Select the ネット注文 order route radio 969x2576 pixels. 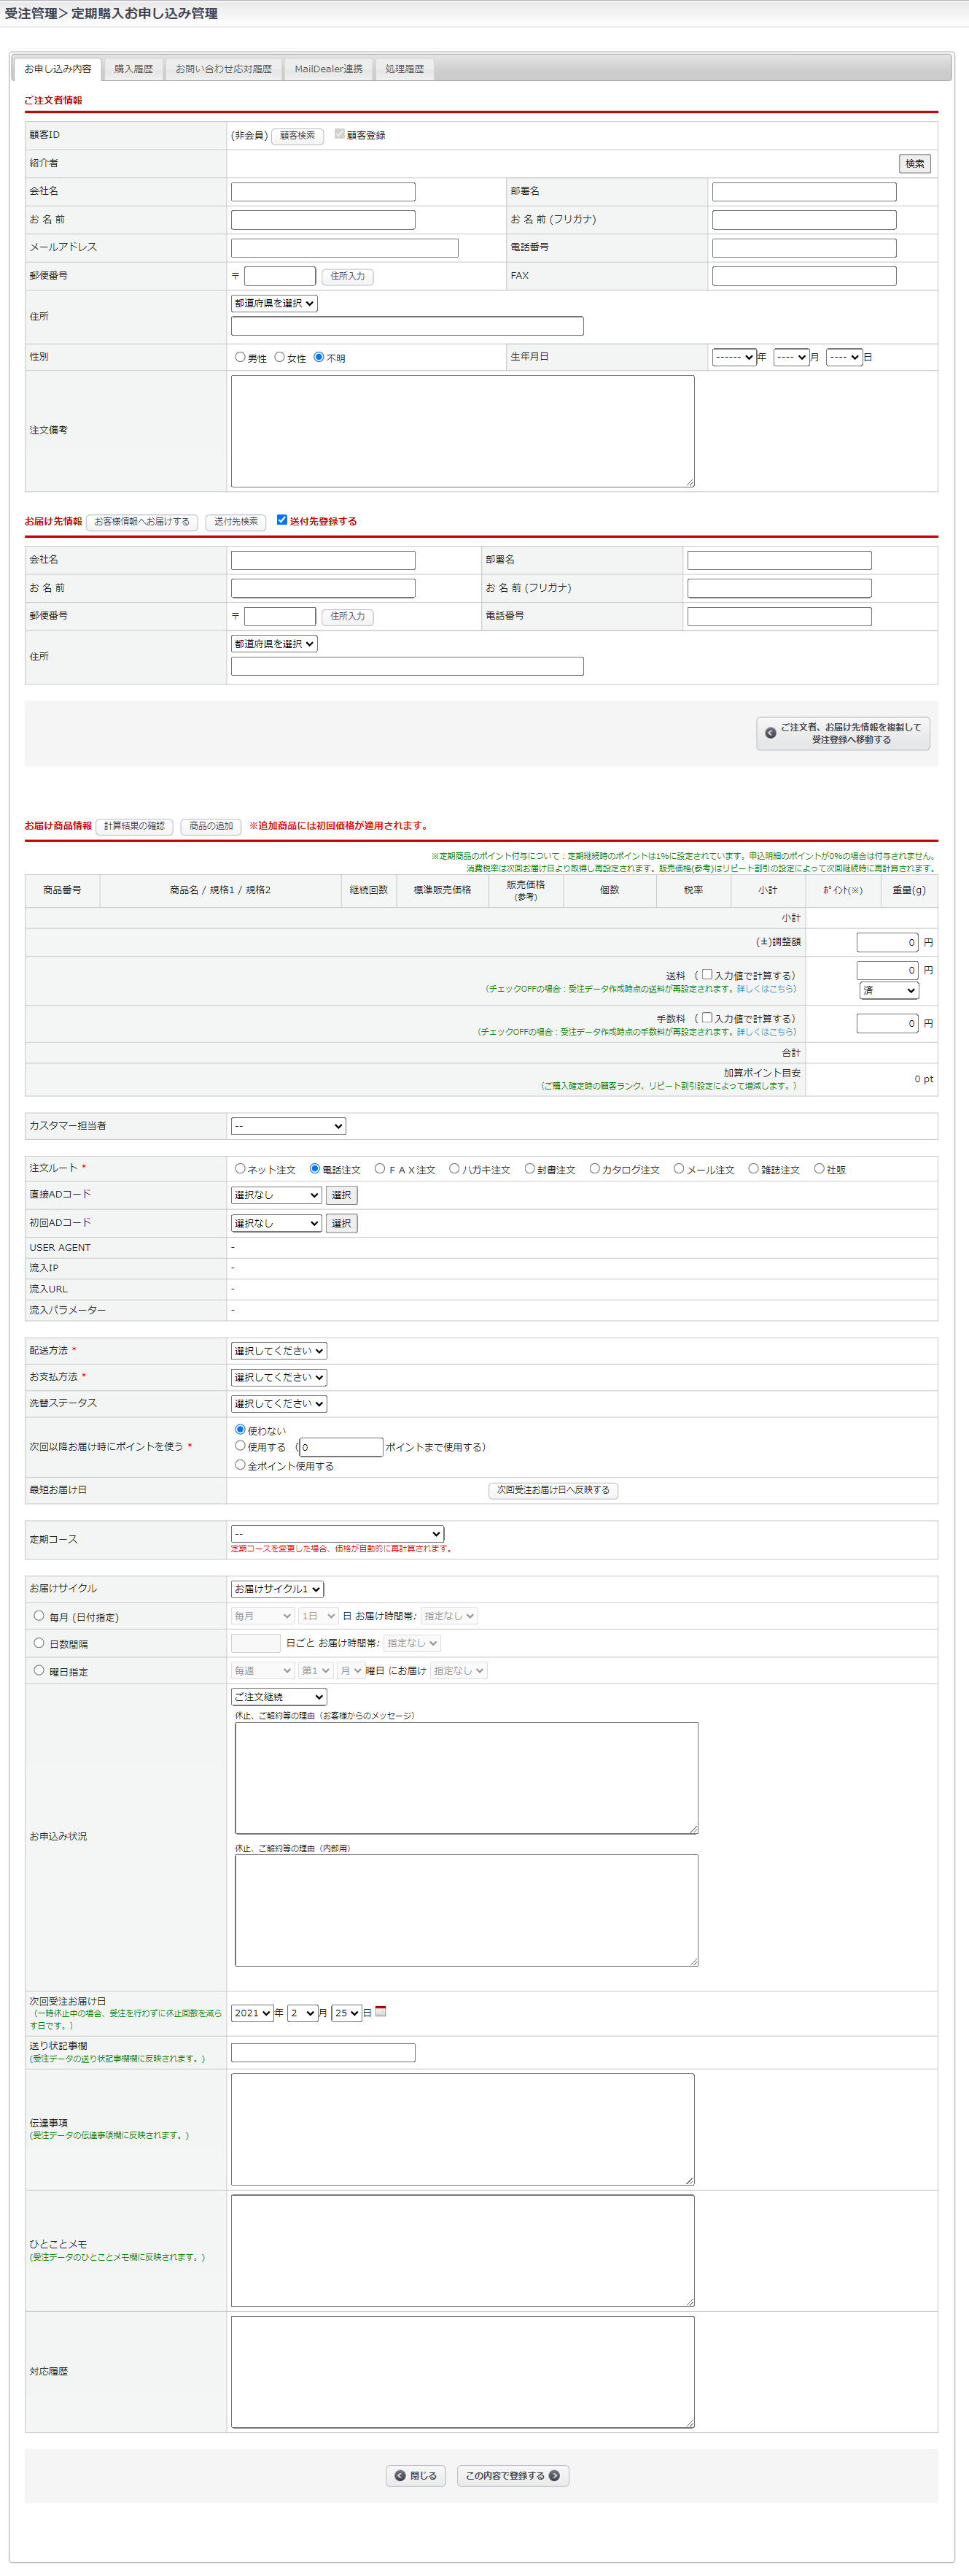coord(240,1168)
